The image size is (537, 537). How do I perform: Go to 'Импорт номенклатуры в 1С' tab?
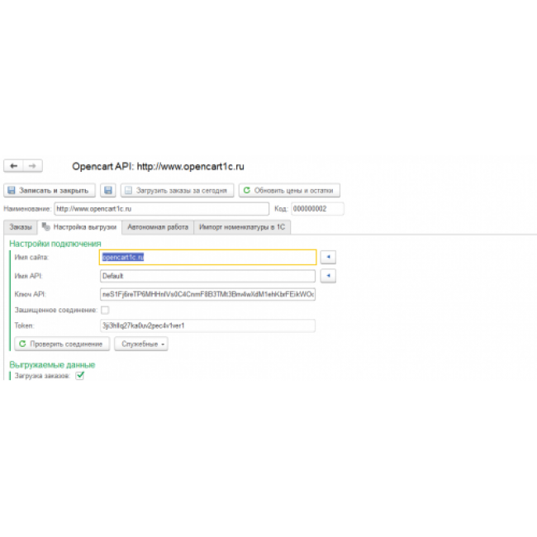click(x=242, y=227)
